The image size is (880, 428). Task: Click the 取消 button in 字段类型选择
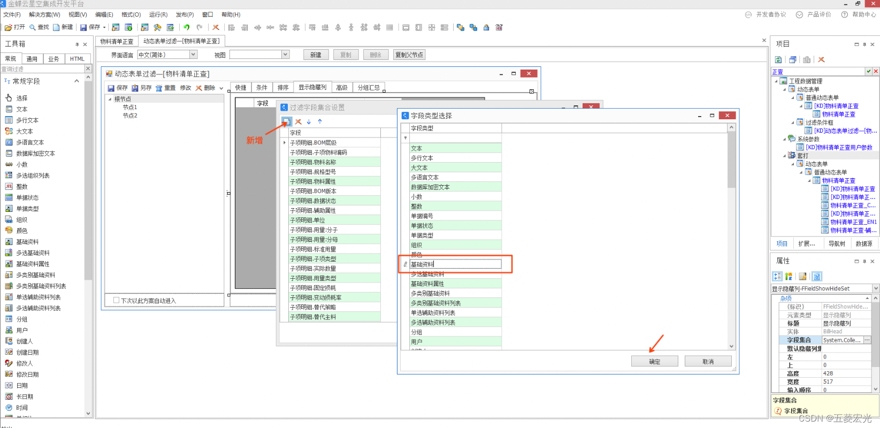[x=708, y=362]
